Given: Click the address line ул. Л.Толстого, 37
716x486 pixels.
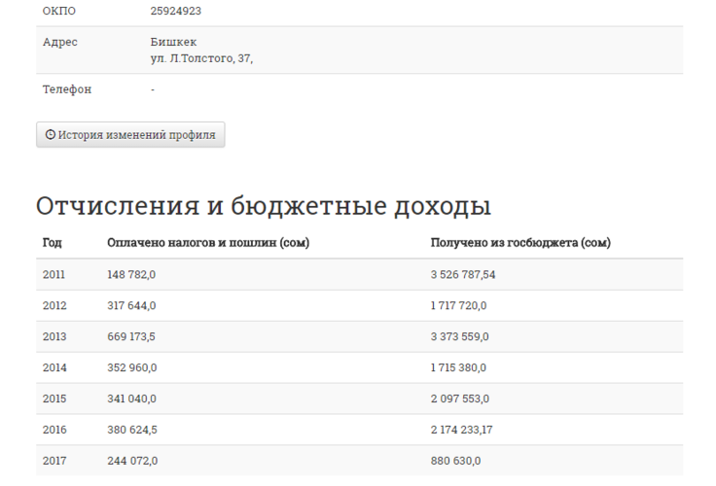Looking at the screenshot, I should tap(201, 58).
